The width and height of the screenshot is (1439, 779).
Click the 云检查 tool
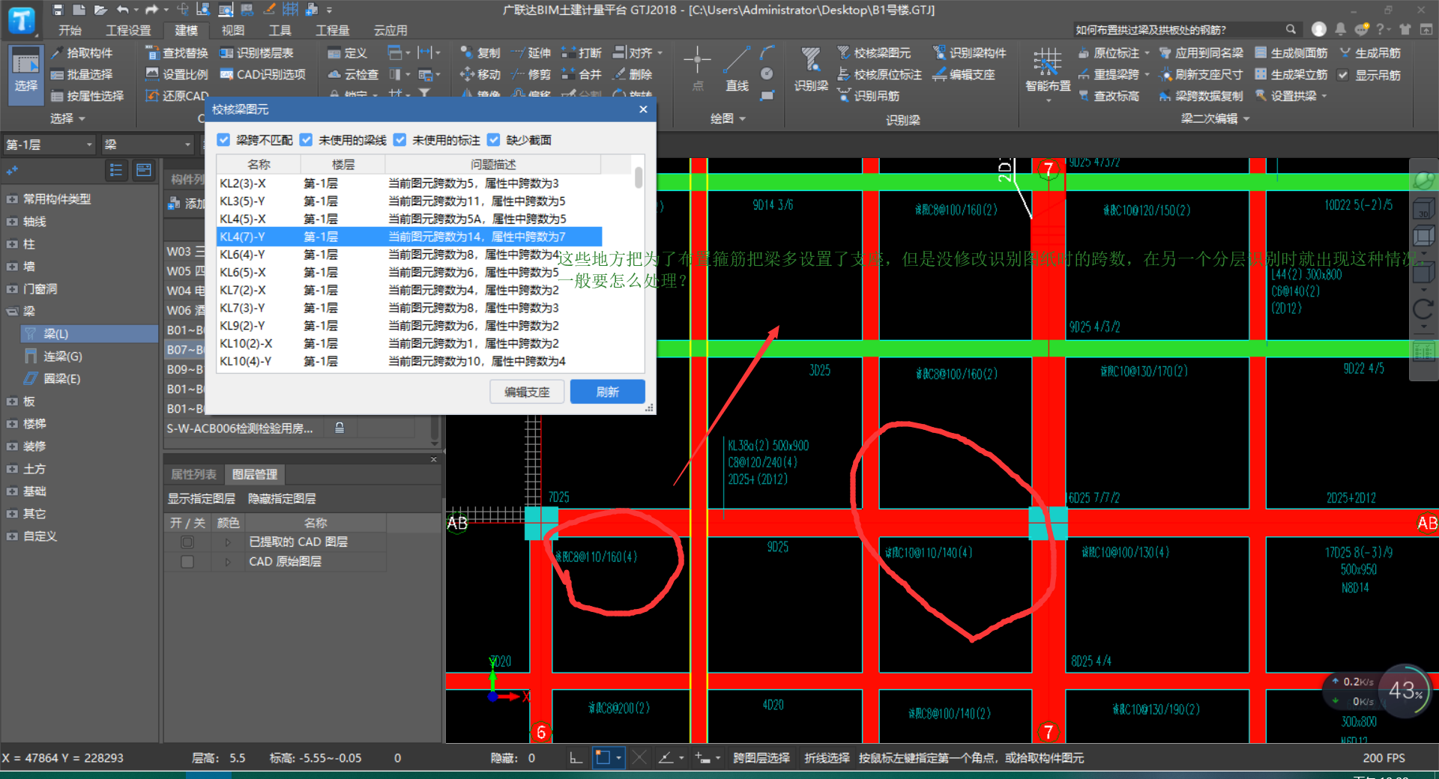(353, 75)
